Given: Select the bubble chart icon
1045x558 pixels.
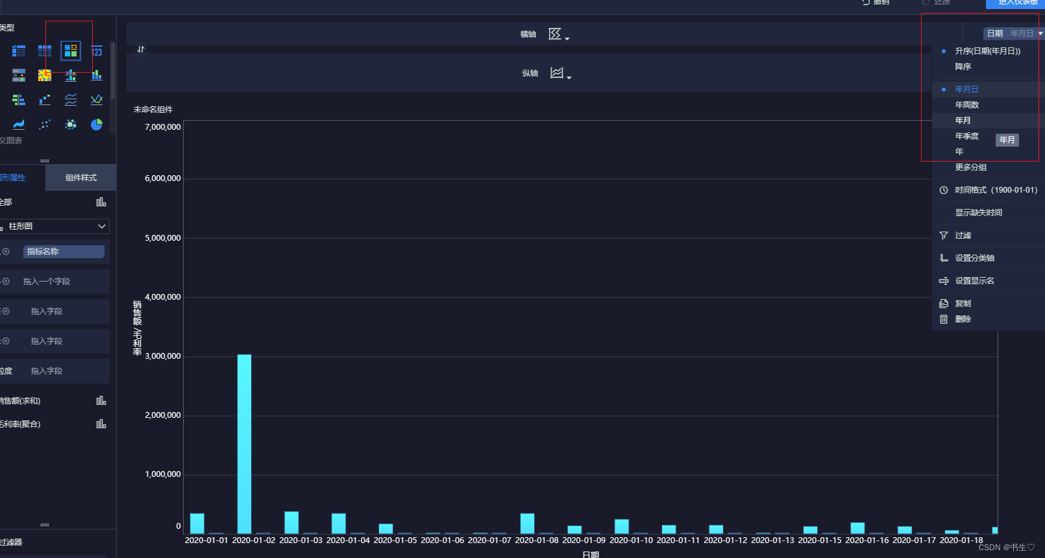Looking at the screenshot, I should [71, 125].
